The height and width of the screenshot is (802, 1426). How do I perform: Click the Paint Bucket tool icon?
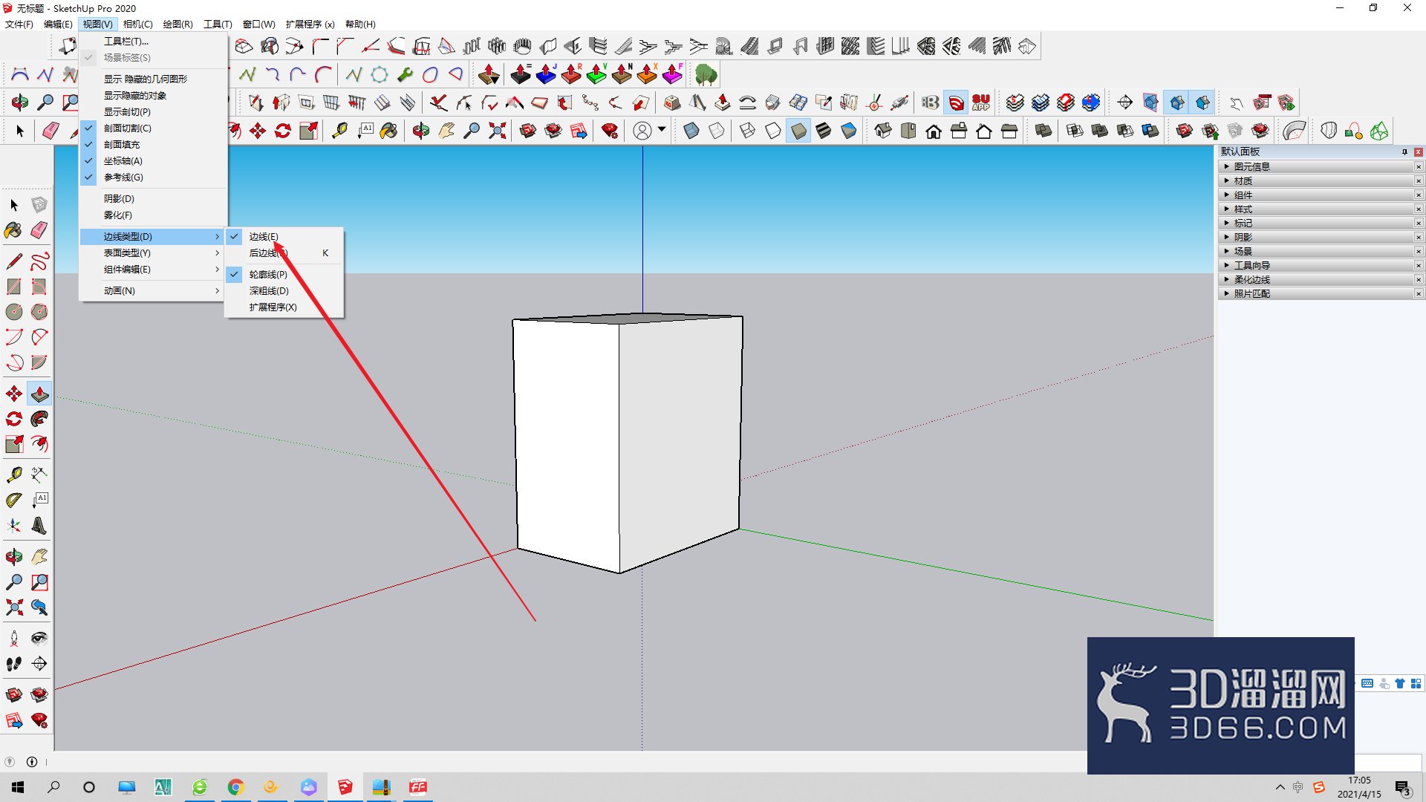pyautogui.click(x=13, y=230)
